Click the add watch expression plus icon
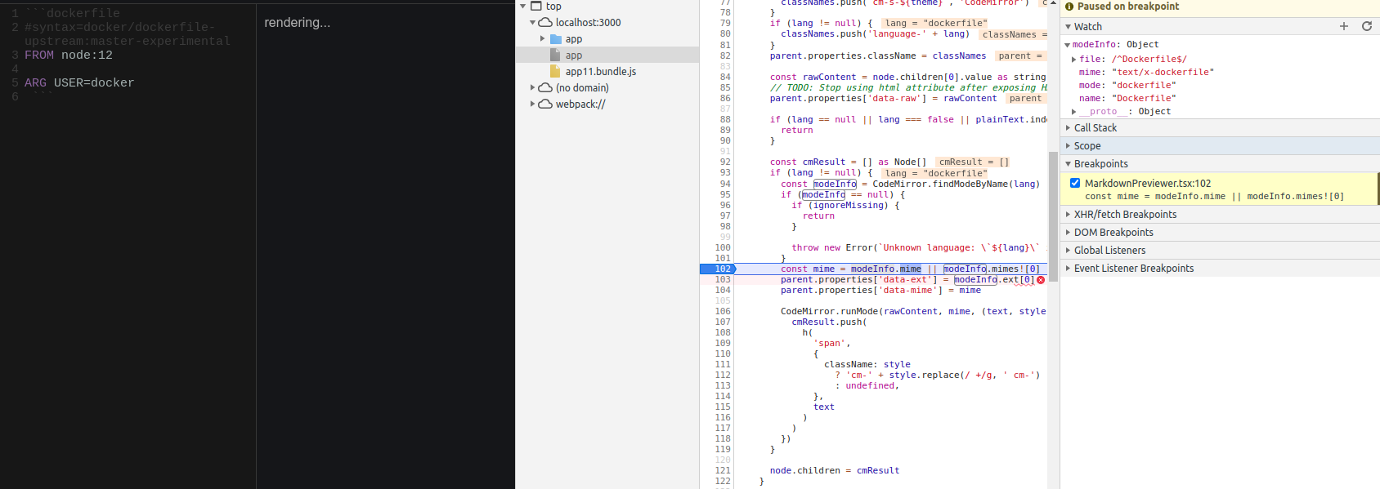Screen dimensions: 1380x489 coord(1343,26)
